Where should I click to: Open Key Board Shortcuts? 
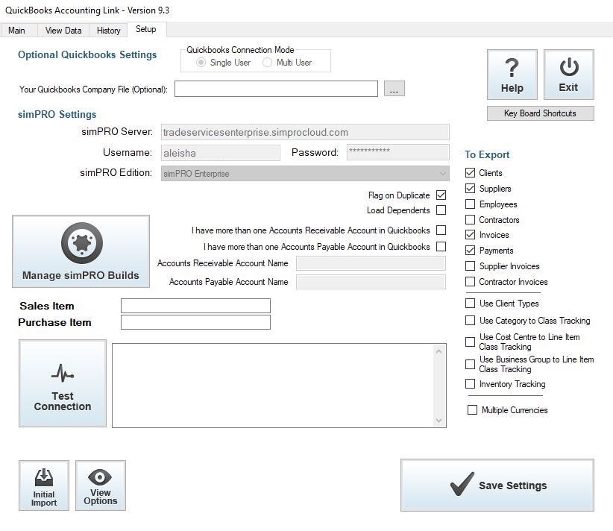click(x=540, y=113)
